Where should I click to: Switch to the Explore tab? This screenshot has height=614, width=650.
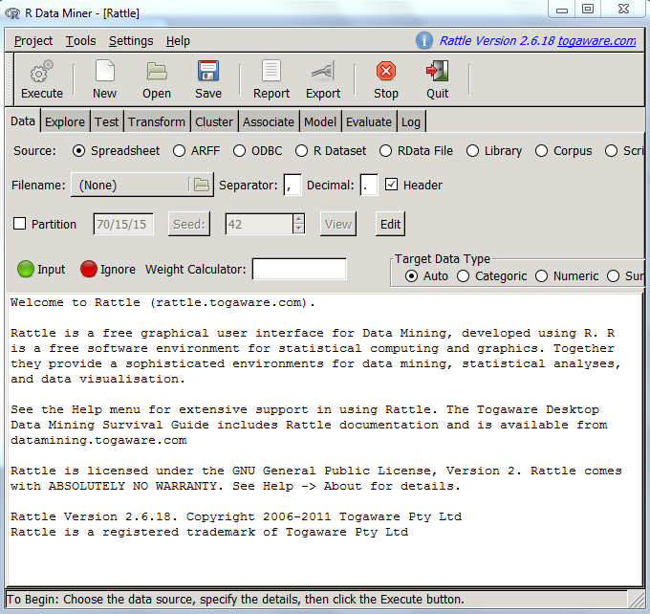[65, 122]
